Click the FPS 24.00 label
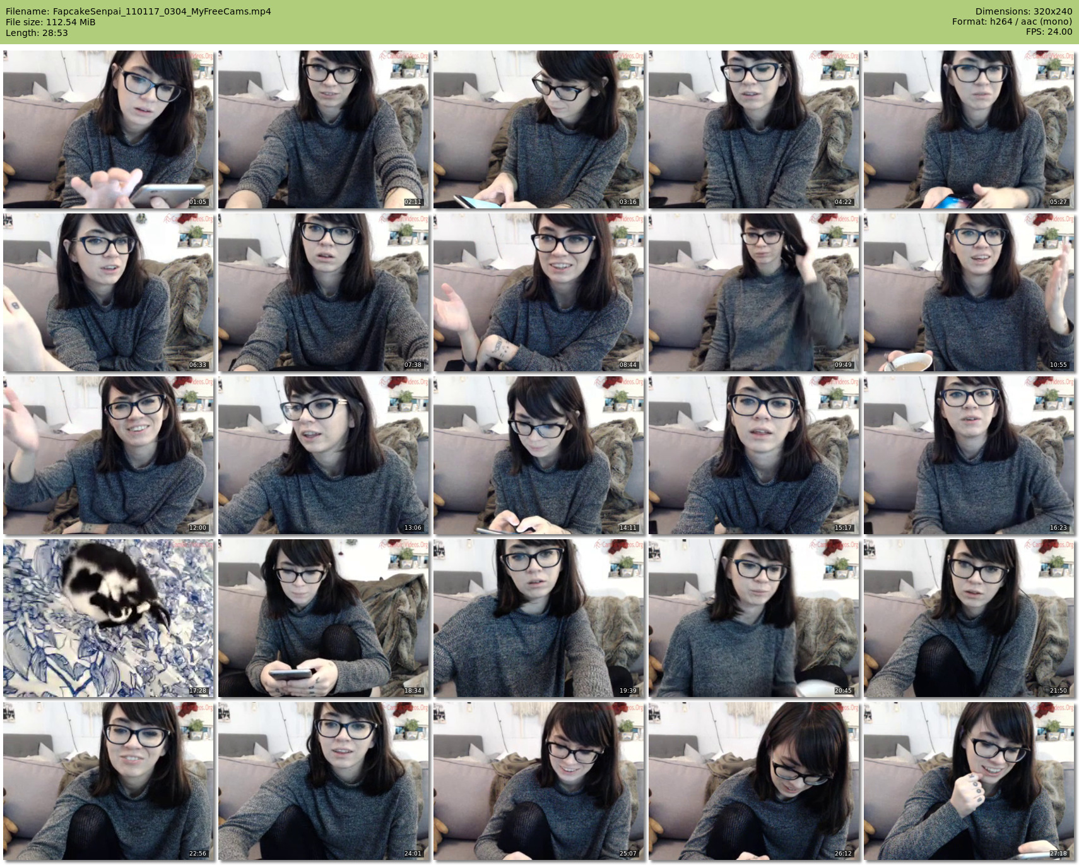 pos(1049,32)
